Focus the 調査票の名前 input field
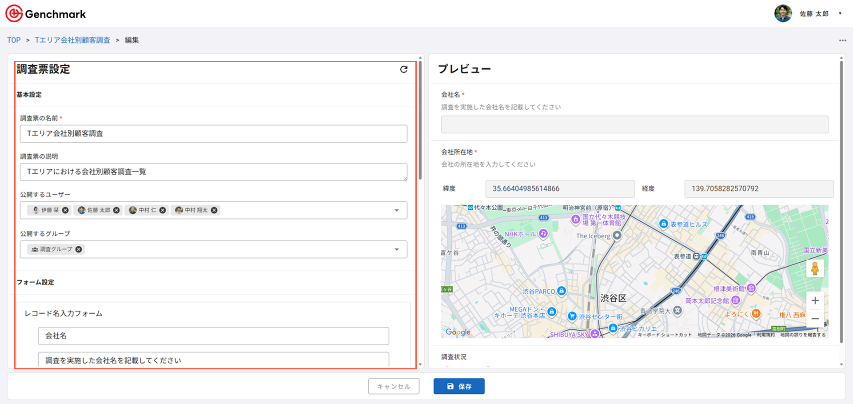This screenshot has height=404, width=853. coord(213,134)
